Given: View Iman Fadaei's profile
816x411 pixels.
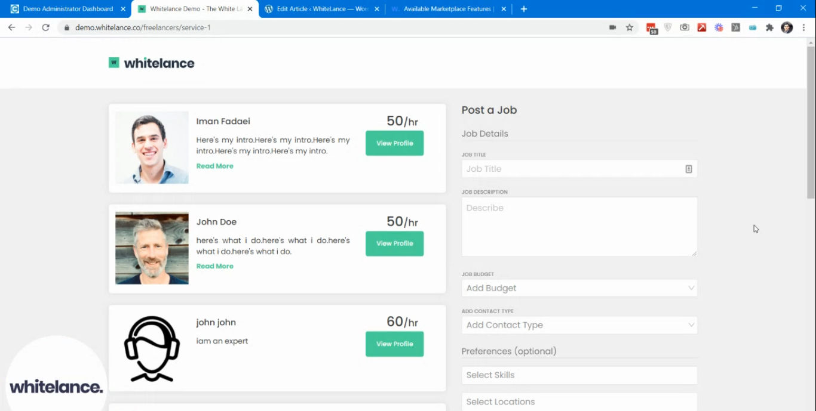Looking at the screenshot, I should click(x=394, y=143).
